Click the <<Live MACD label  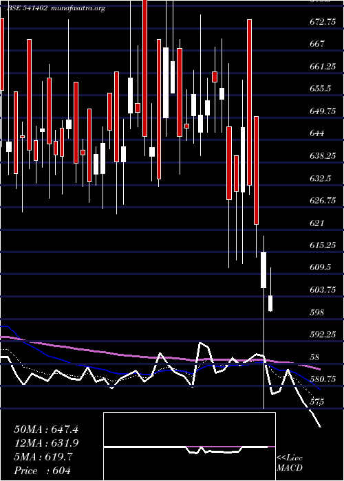point(290,462)
